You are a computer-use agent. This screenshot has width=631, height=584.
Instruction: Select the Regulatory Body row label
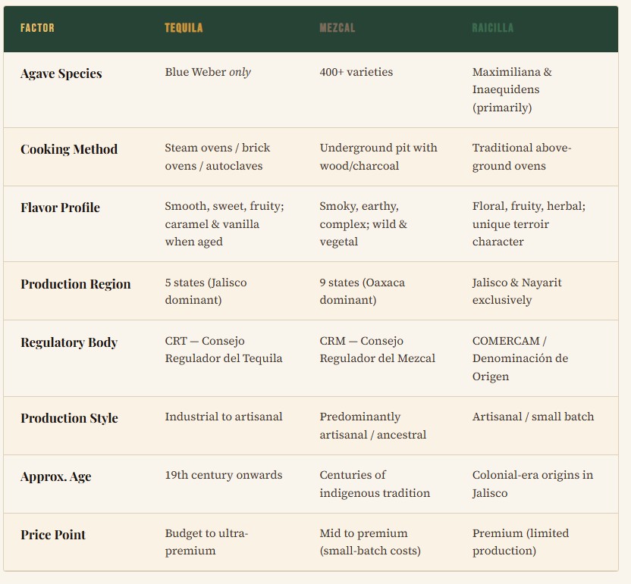coord(69,342)
